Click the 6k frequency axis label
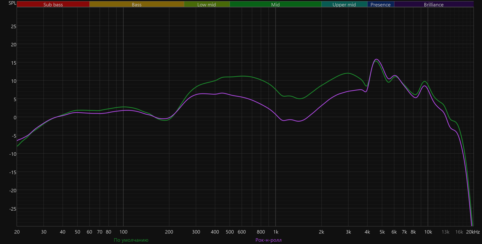 pos(394,232)
